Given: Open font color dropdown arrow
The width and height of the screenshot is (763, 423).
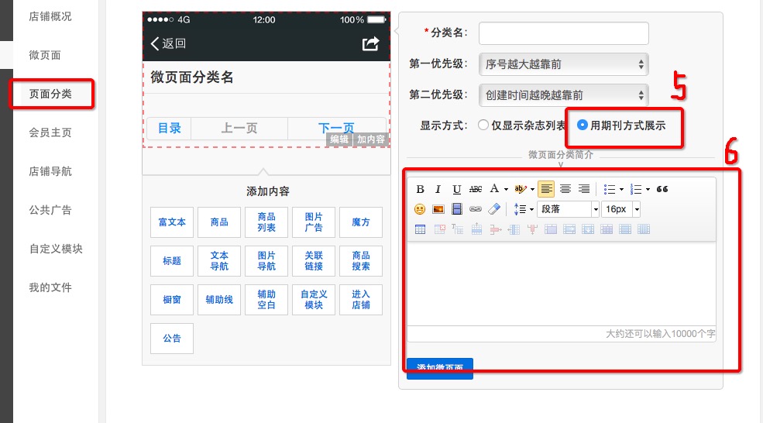Looking at the screenshot, I should click(506, 189).
